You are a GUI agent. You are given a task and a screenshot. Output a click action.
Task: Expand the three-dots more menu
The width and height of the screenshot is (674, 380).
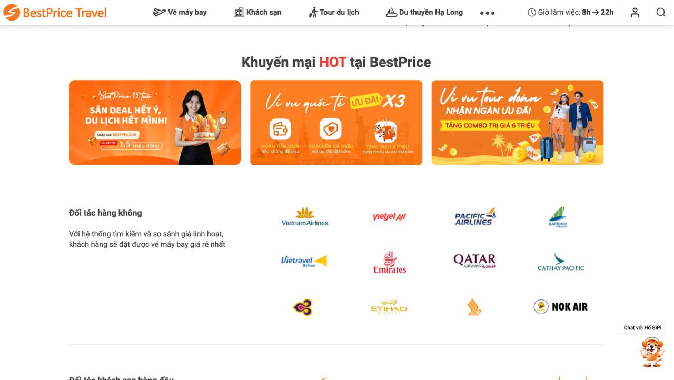coord(487,13)
